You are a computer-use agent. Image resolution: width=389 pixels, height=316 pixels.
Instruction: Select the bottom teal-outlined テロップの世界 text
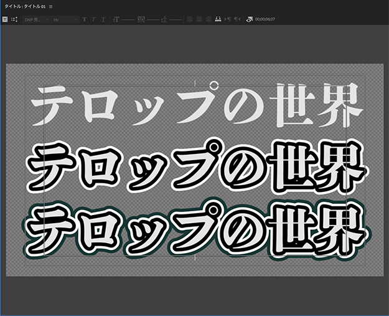click(x=196, y=229)
